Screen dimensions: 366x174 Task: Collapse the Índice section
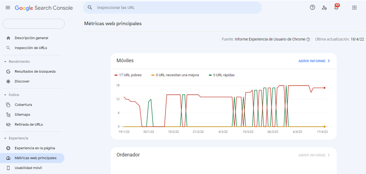tap(5, 95)
